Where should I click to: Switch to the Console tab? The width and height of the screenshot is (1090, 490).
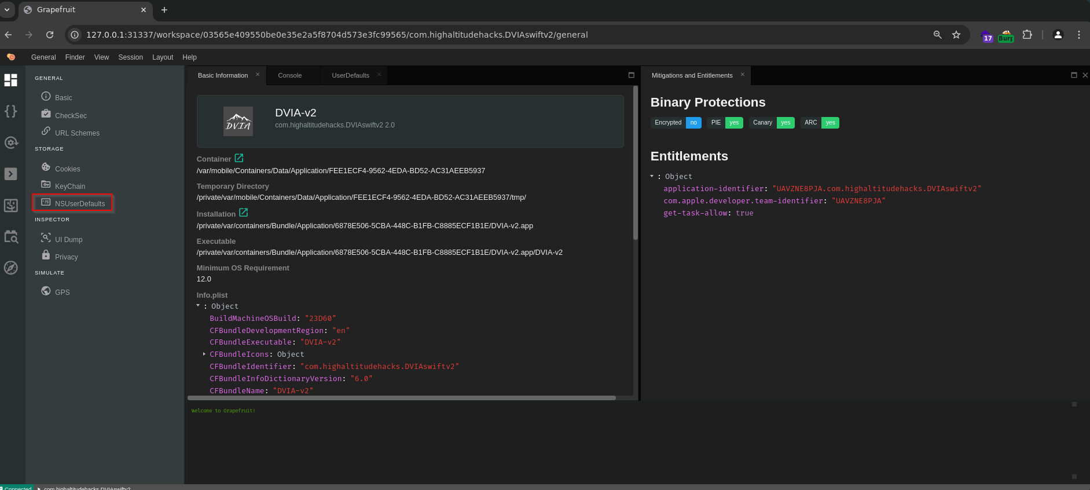[290, 75]
